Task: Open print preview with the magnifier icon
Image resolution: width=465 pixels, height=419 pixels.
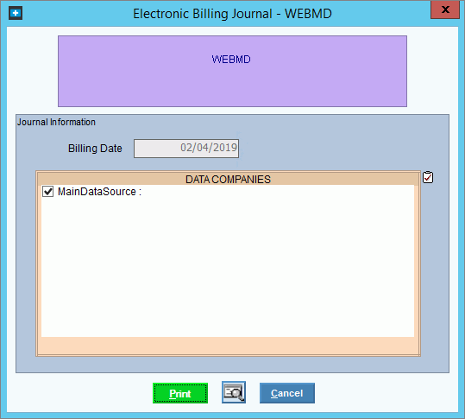Action: tap(234, 392)
